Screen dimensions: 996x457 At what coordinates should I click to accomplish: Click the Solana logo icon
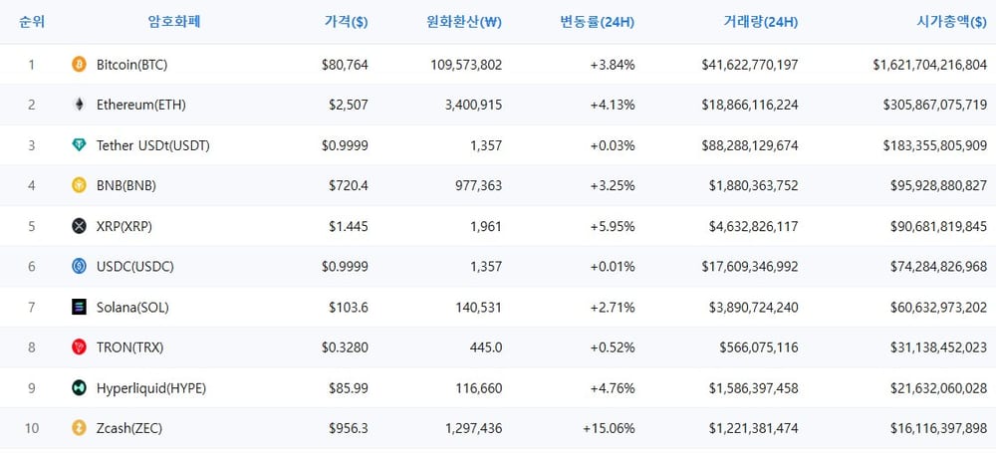tap(79, 308)
